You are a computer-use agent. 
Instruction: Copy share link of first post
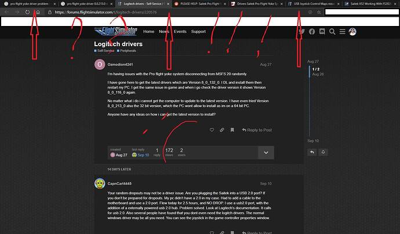click(x=222, y=130)
